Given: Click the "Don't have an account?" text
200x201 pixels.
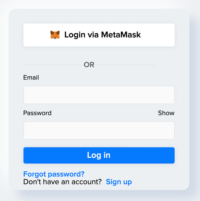Looking at the screenshot, I should [x=63, y=181].
